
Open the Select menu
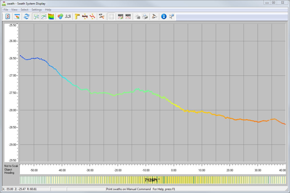pyautogui.click(x=24, y=9)
